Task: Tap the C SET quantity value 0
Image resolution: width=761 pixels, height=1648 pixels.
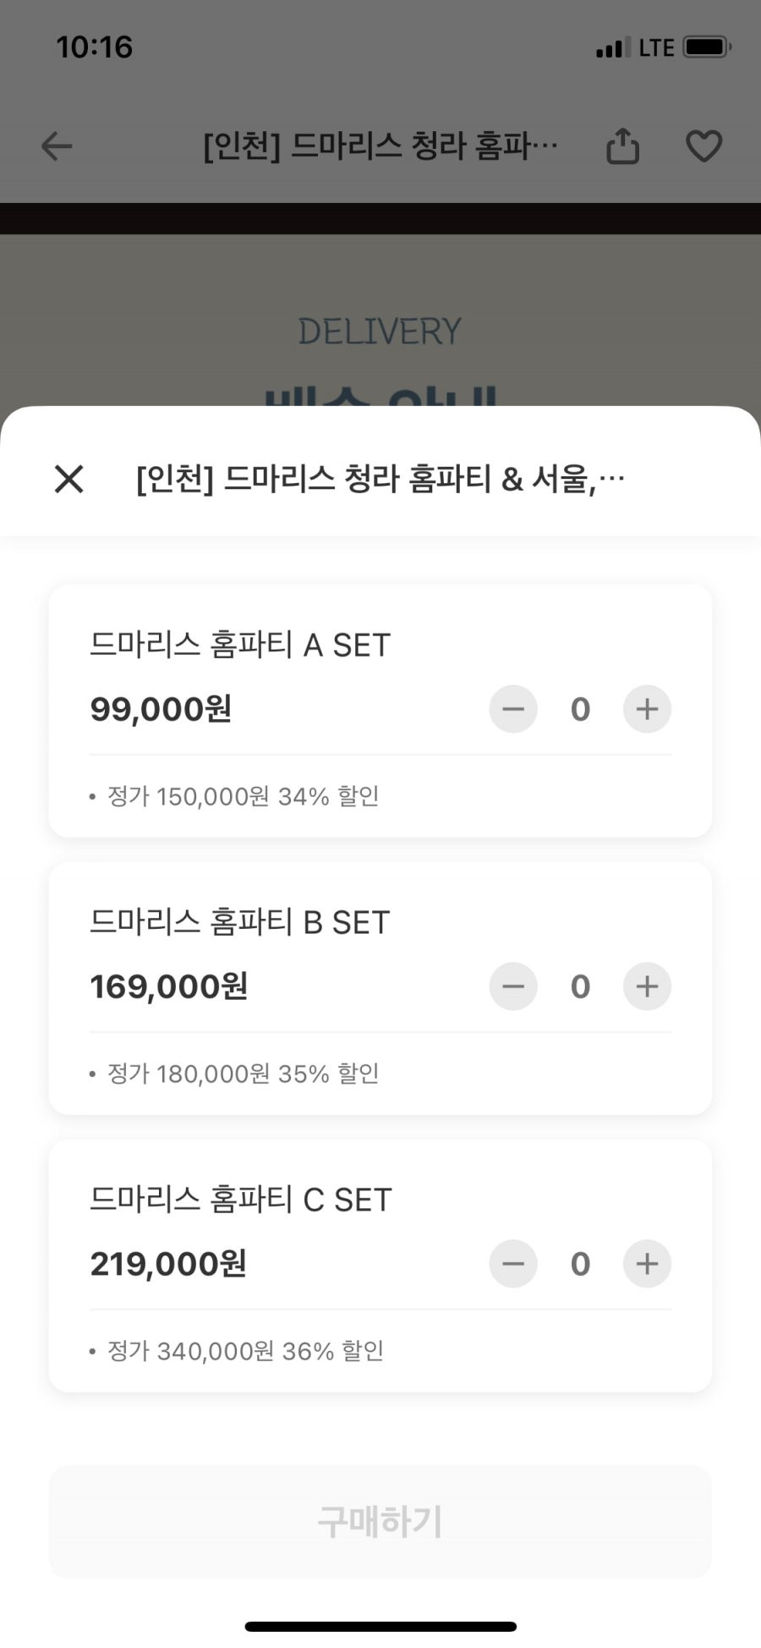Action: (580, 1264)
